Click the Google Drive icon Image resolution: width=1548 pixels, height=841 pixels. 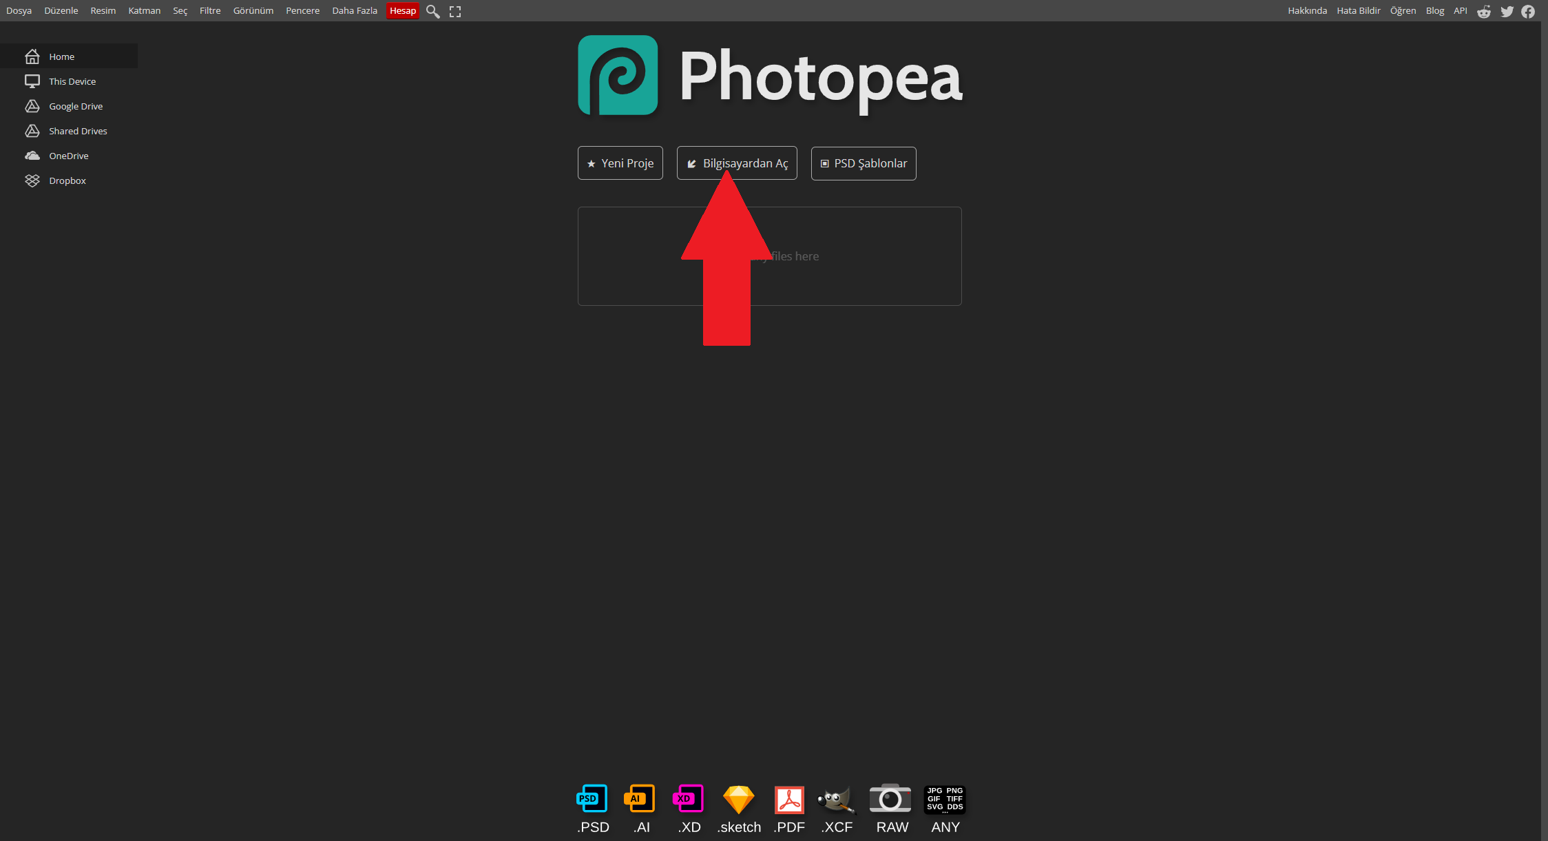tap(32, 106)
